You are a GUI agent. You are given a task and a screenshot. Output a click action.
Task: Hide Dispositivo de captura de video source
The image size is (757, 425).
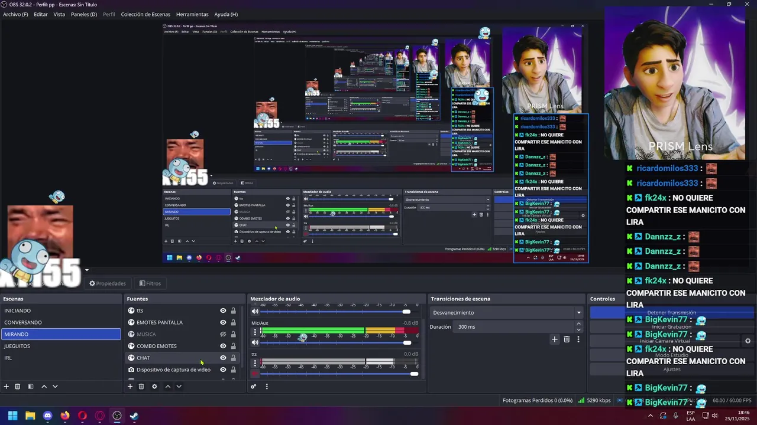coord(223,370)
